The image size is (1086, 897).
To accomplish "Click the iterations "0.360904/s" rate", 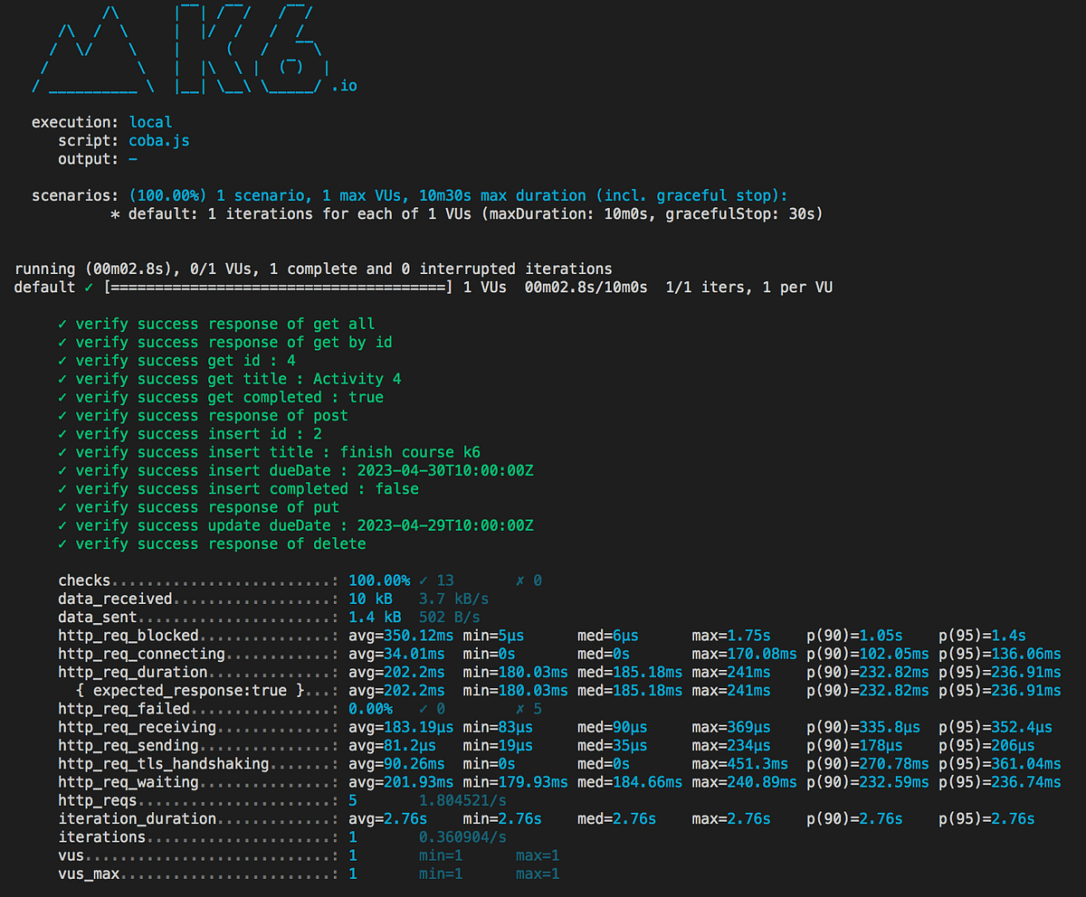I will click(463, 837).
